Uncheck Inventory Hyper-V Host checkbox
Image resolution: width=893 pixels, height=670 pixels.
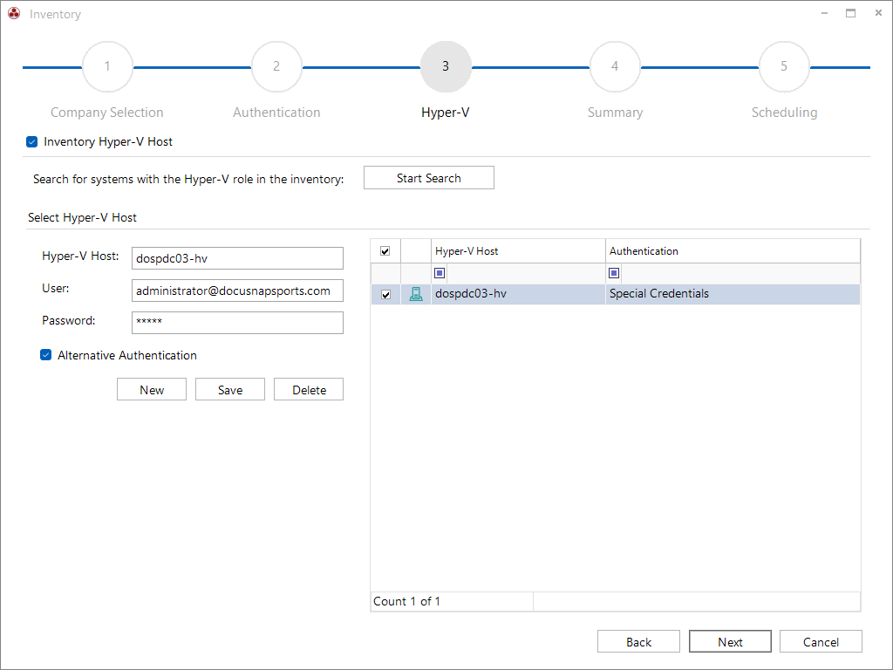coord(32,141)
